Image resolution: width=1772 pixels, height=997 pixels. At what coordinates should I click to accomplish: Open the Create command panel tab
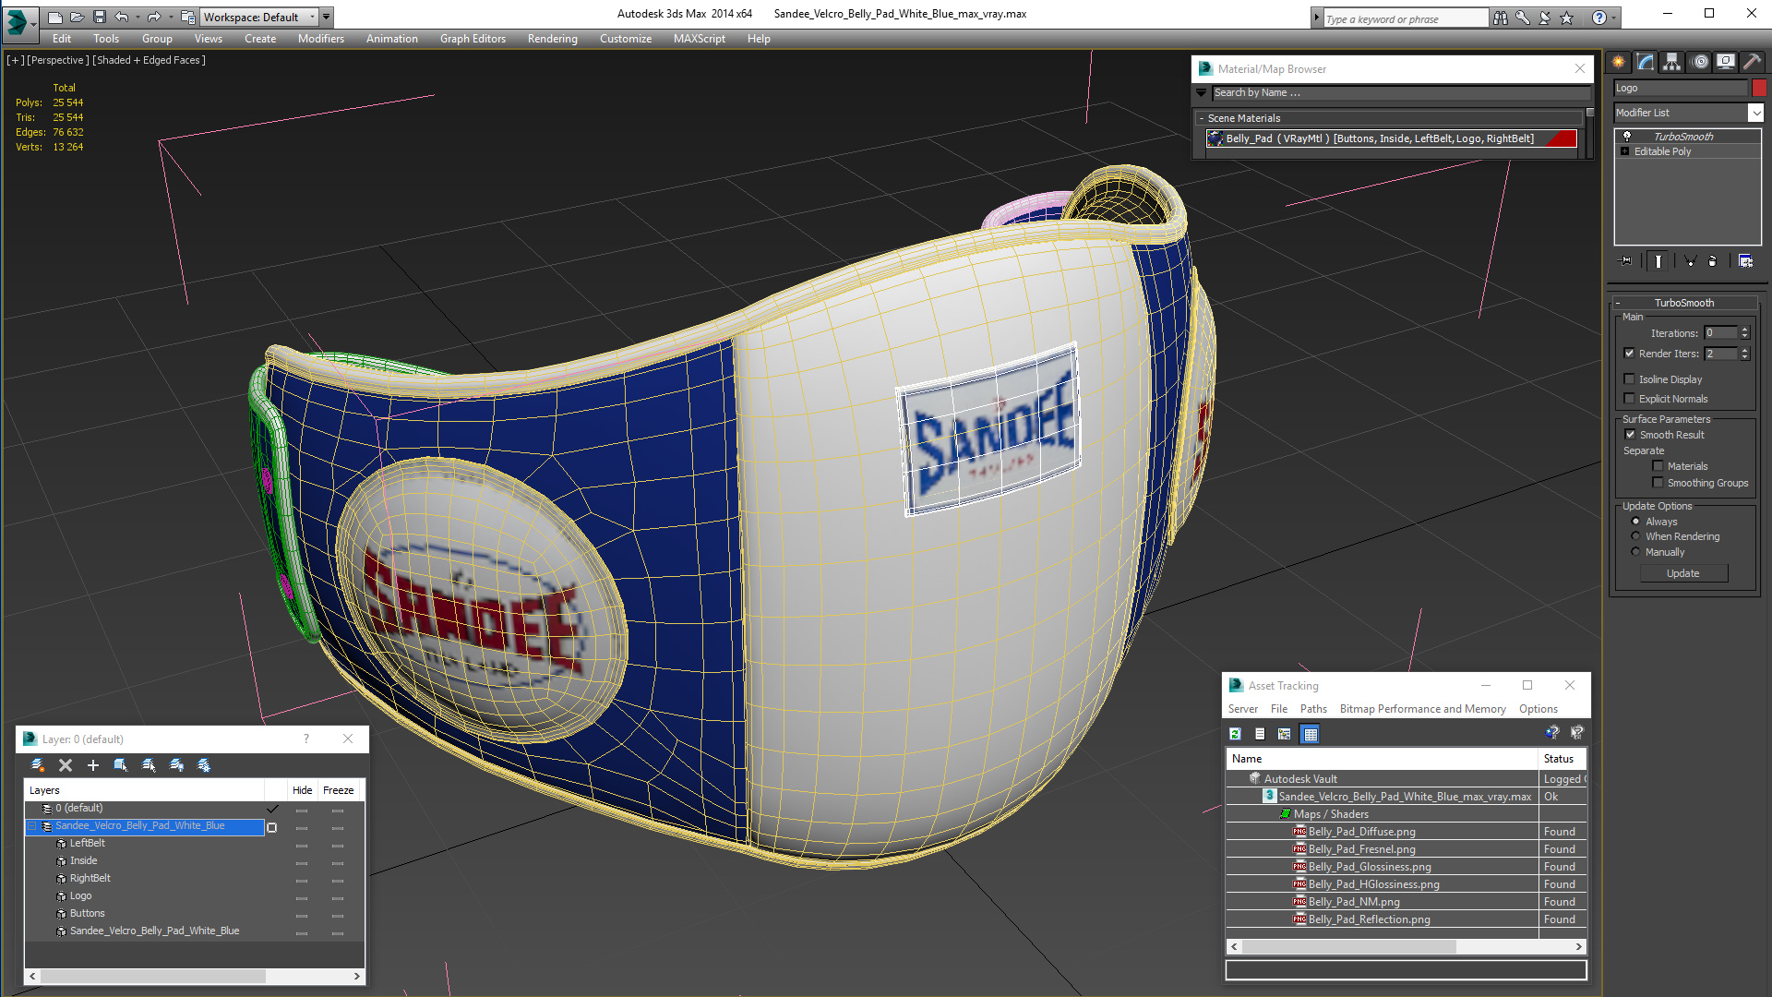coord(1618,62)
